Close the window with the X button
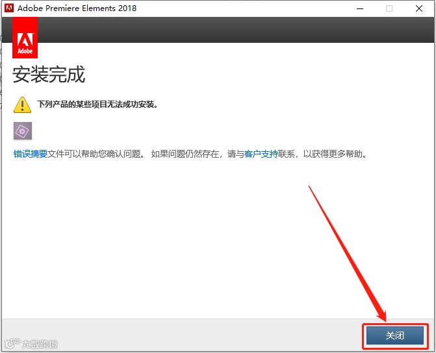The height and width of the screenshot is (353, 436). point(419,8)
